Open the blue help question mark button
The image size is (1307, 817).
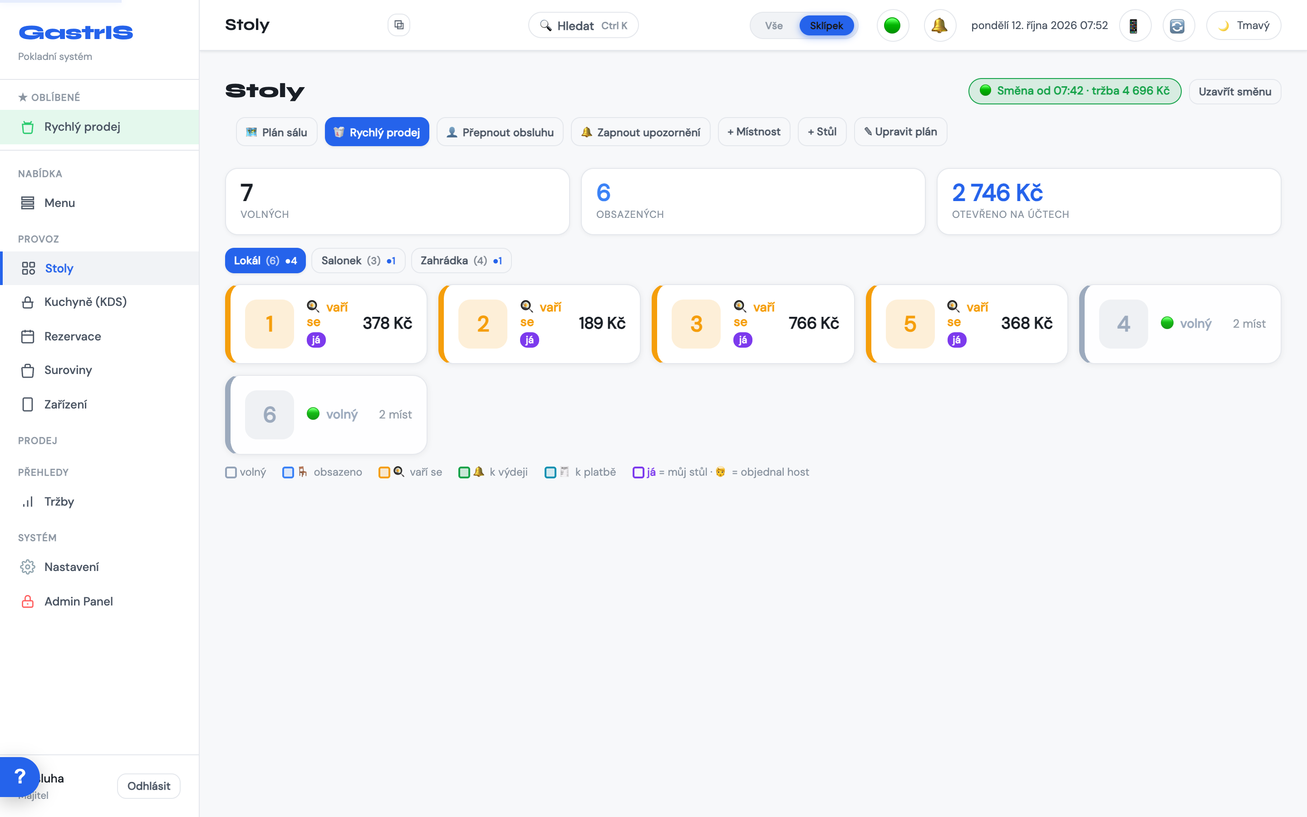tap(20, 777)
